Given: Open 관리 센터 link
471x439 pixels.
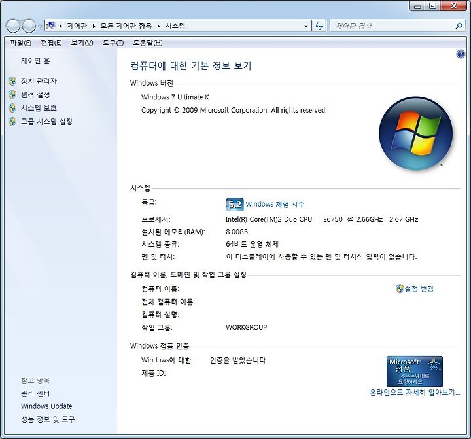Looking at the screenshot, I should [x=35, y=393].
